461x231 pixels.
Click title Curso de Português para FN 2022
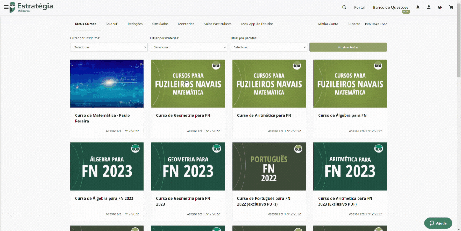click(x=264, y=201)
